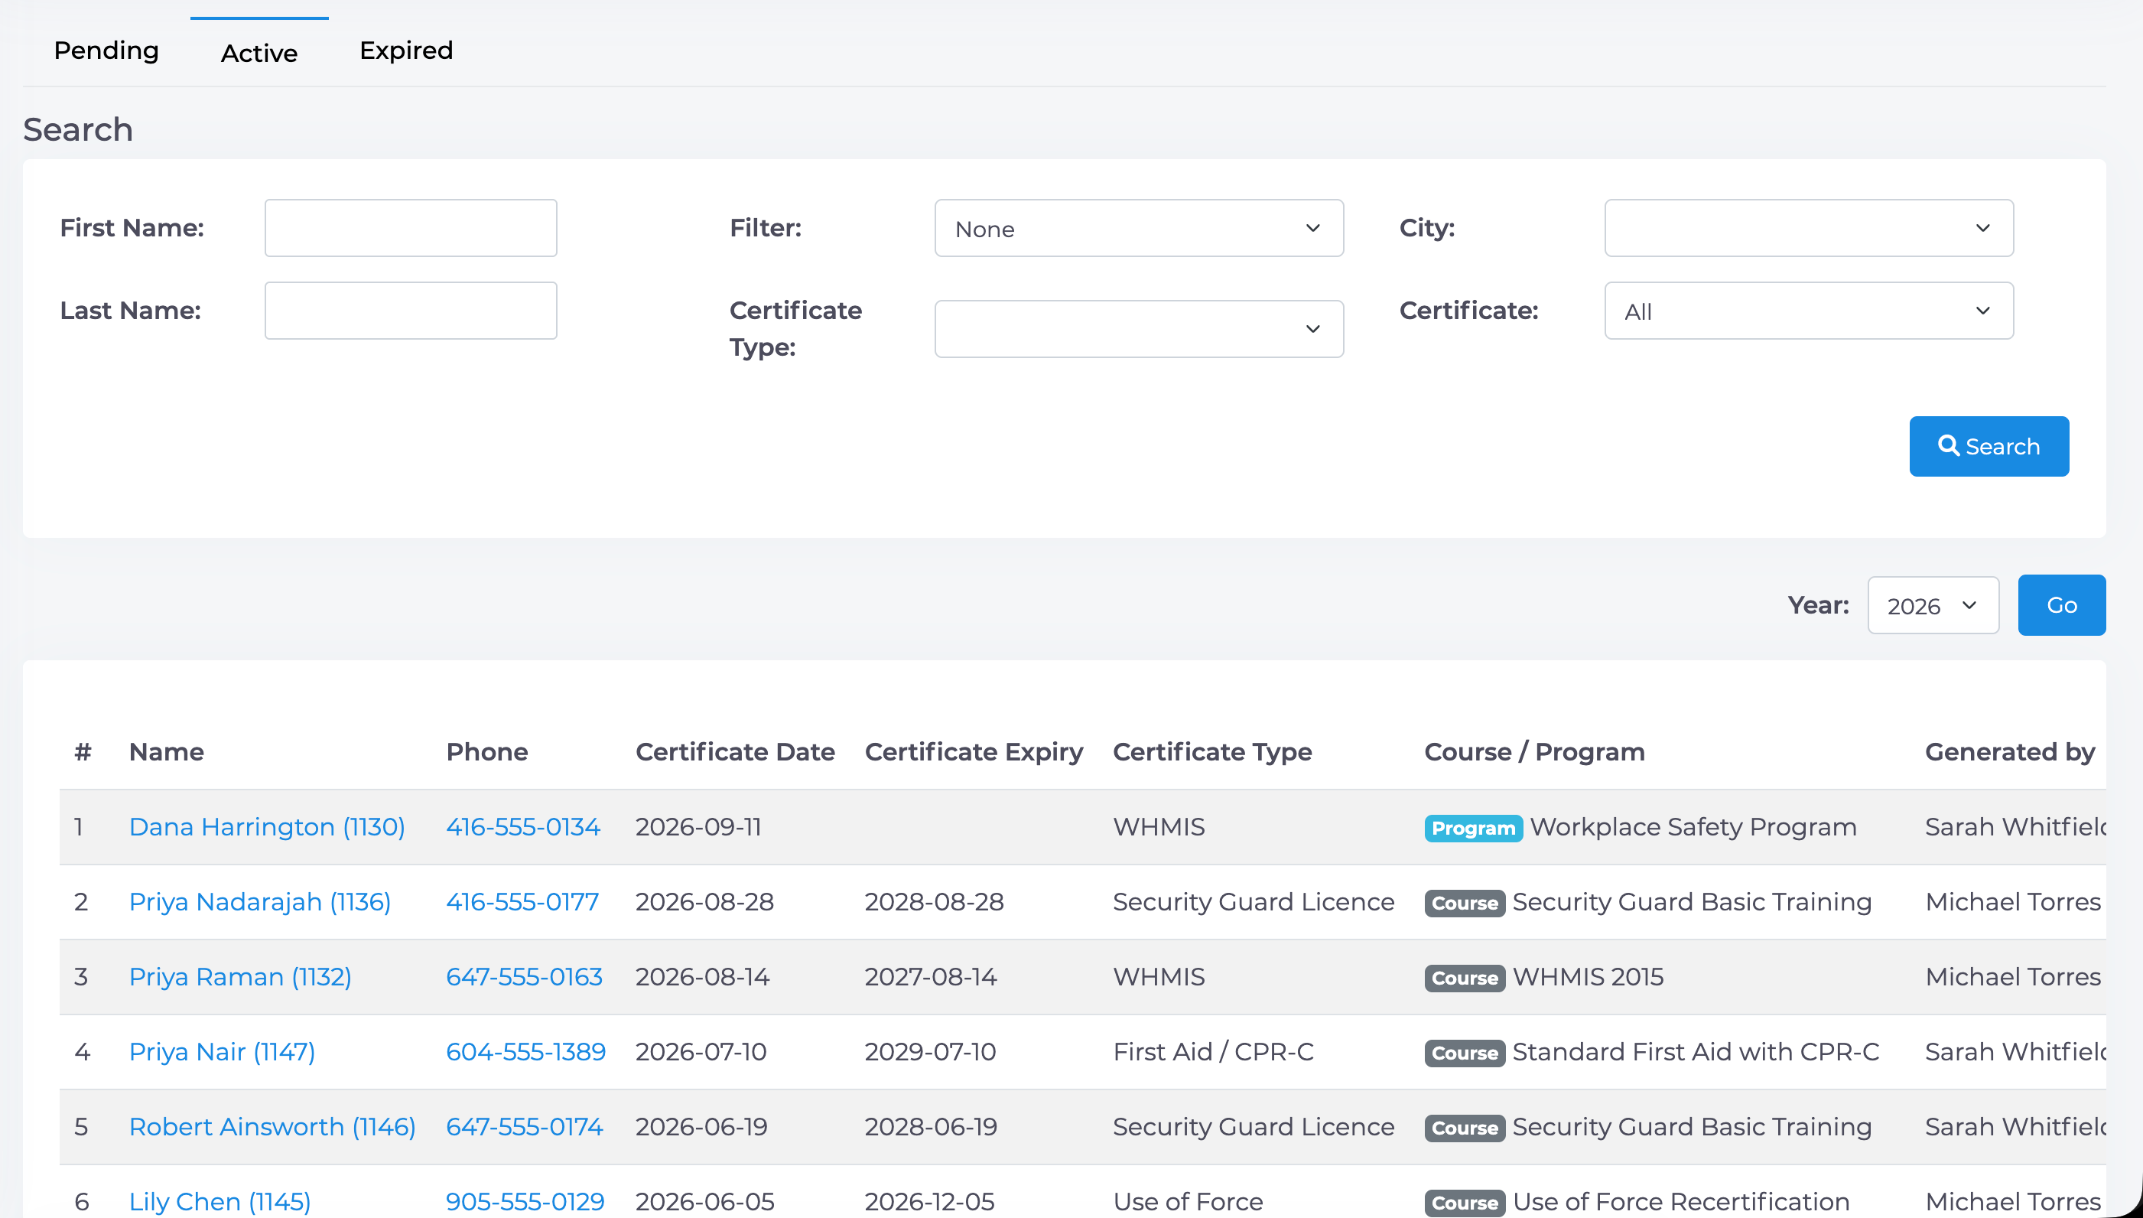Click phone link 905-555-0129
Image resolution: width=2143 pixels, height=1218 pixels.
click(x=525, y=1202)
